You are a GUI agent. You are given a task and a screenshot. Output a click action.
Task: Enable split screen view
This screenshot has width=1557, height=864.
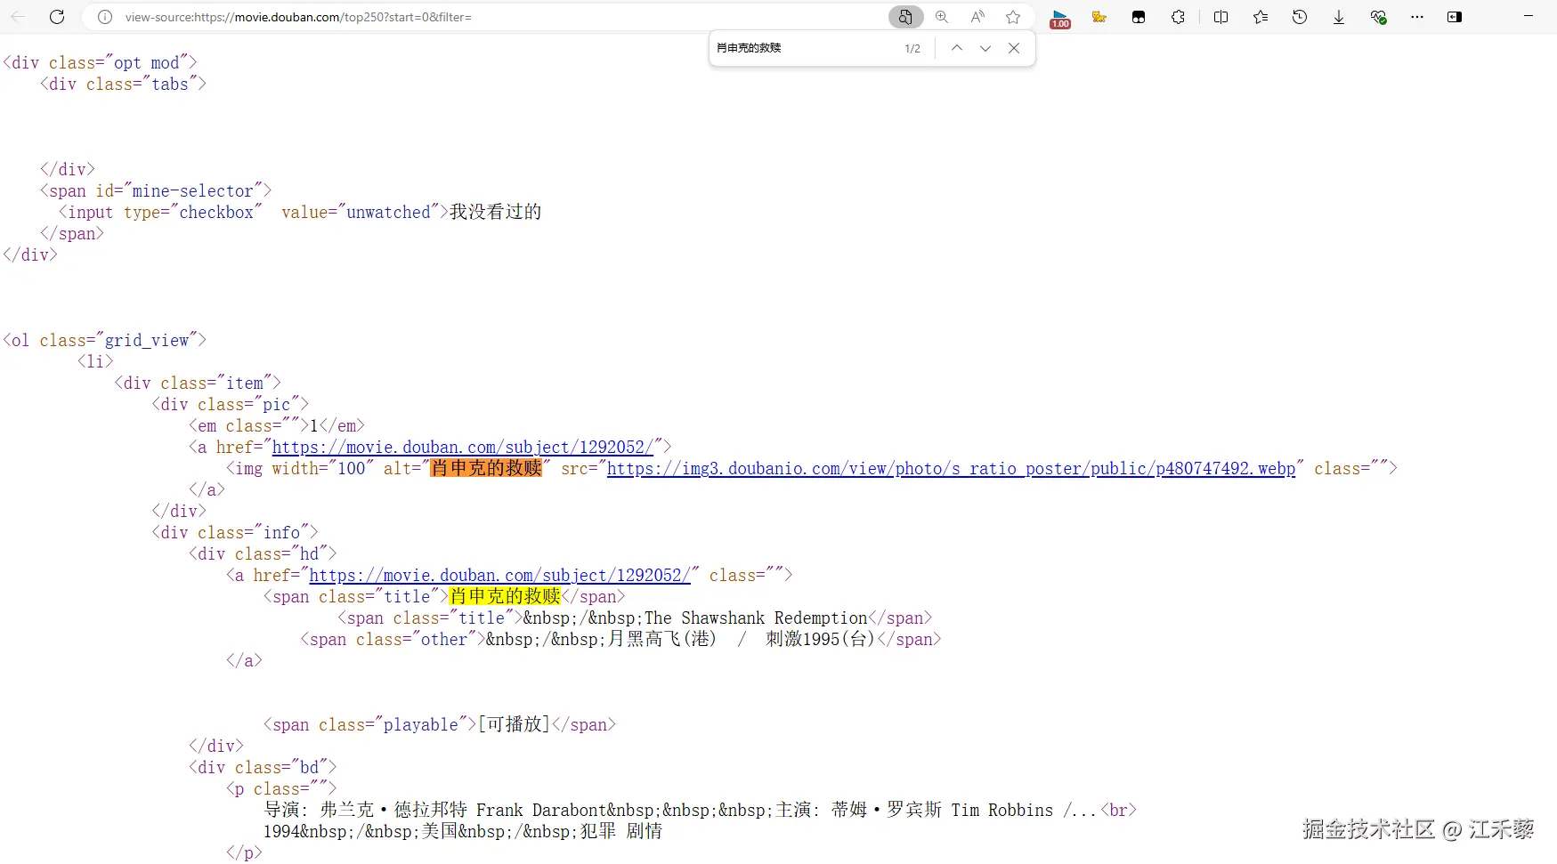(1220, 17)
